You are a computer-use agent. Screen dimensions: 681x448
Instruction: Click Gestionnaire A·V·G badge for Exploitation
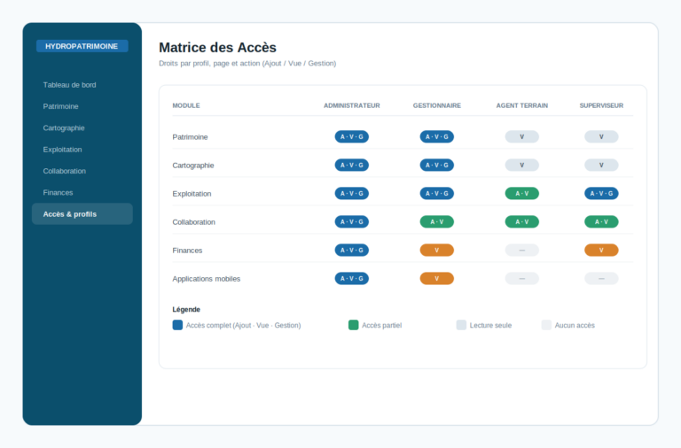click(437, 193)
